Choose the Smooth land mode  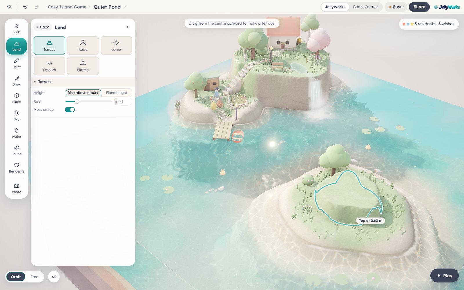49,66
